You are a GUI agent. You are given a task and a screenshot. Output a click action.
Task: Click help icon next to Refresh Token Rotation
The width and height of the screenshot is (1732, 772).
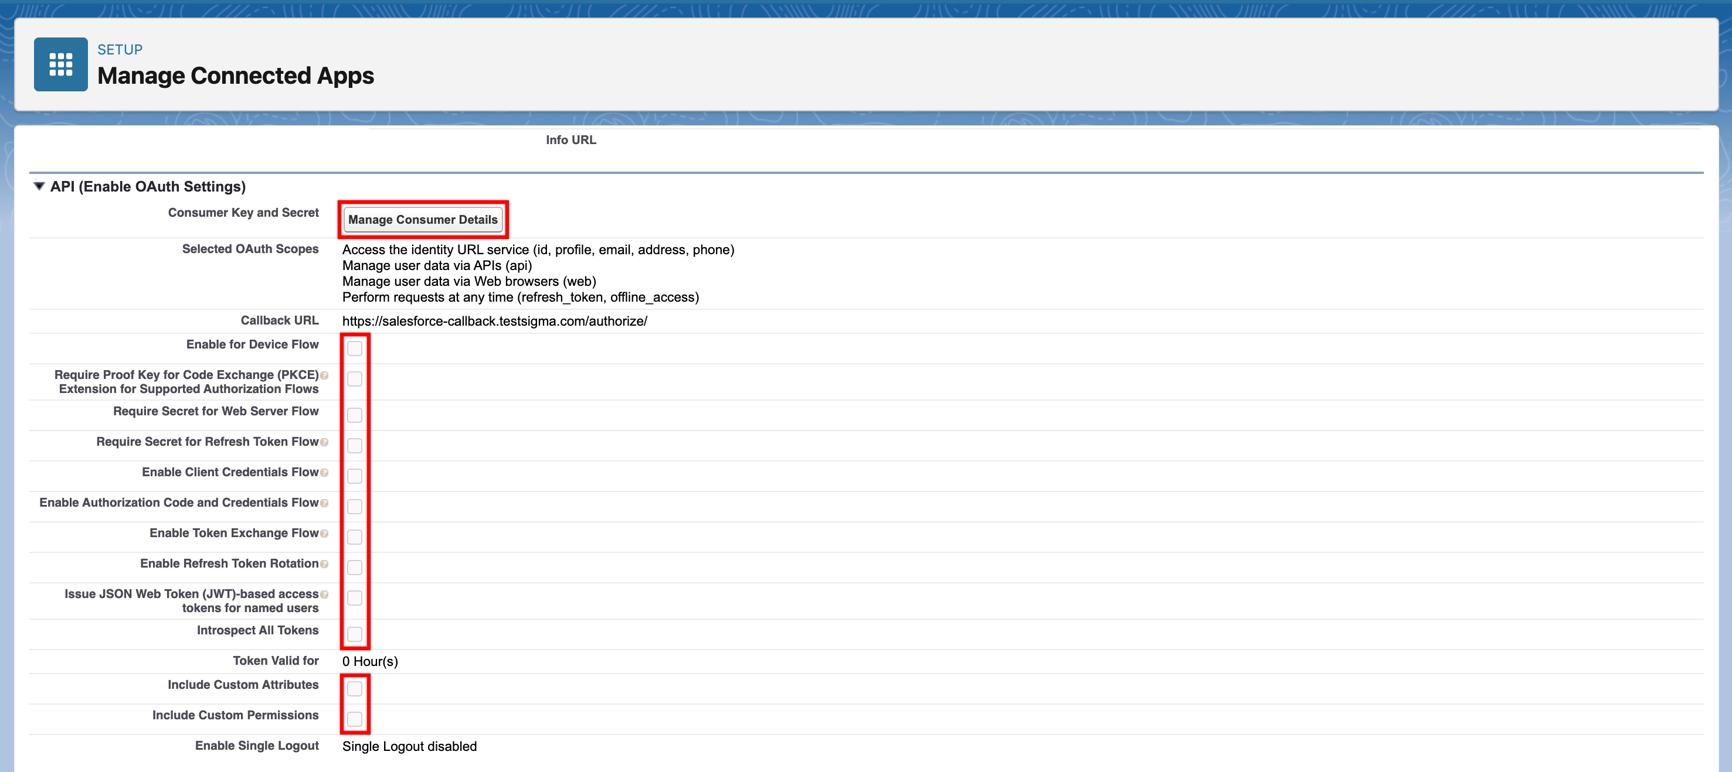324,563
